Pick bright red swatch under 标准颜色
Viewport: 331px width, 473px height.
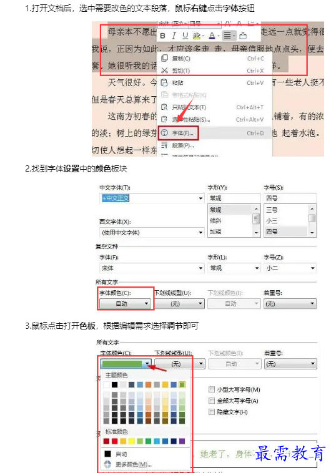[115, 441]
